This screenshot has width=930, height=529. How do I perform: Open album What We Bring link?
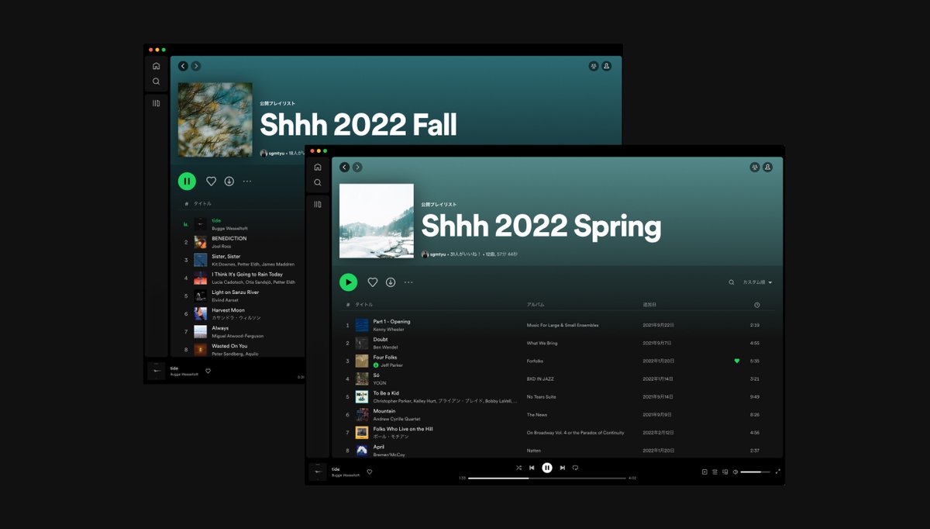click(x=542, y=343)
